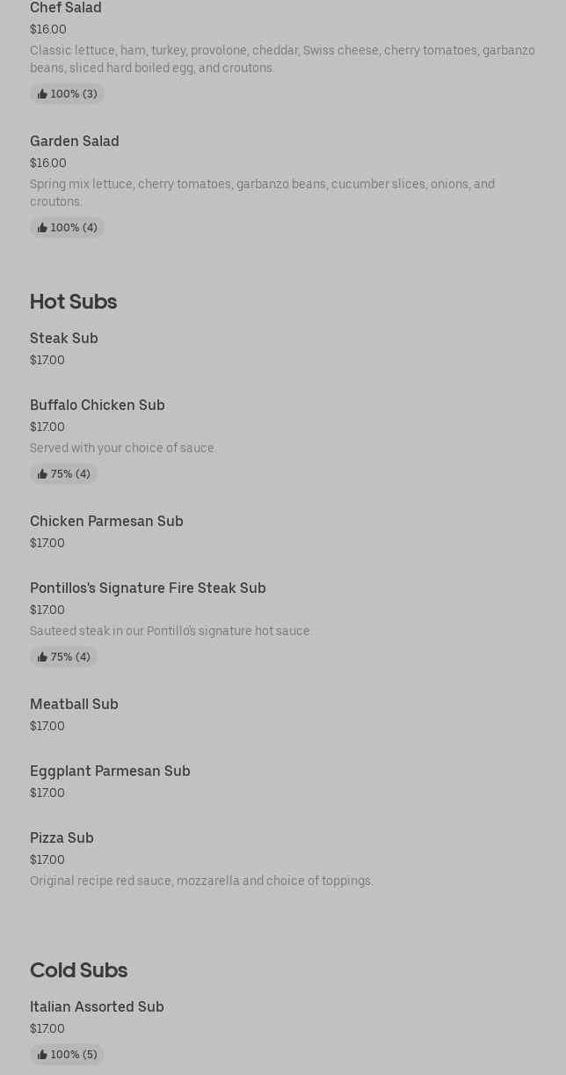This screenshot has height=1075, width=566.
Task: Click Italian Assorted Sub thumbs-up icon
Action: [x=42, y=1055]
